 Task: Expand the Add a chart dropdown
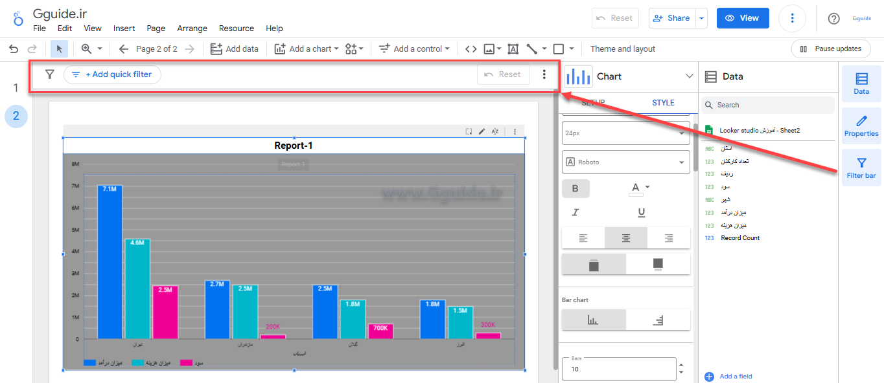pos(307,49)
